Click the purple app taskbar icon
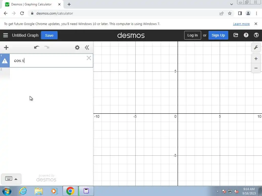Viewport: 262px width, 196px height. 86,191
